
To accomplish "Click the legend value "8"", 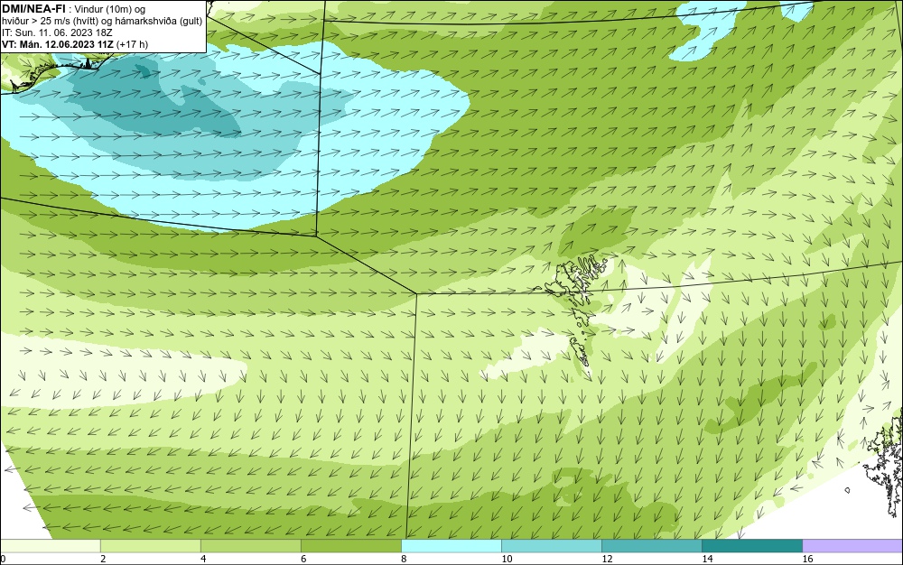I will coord(404,559).
